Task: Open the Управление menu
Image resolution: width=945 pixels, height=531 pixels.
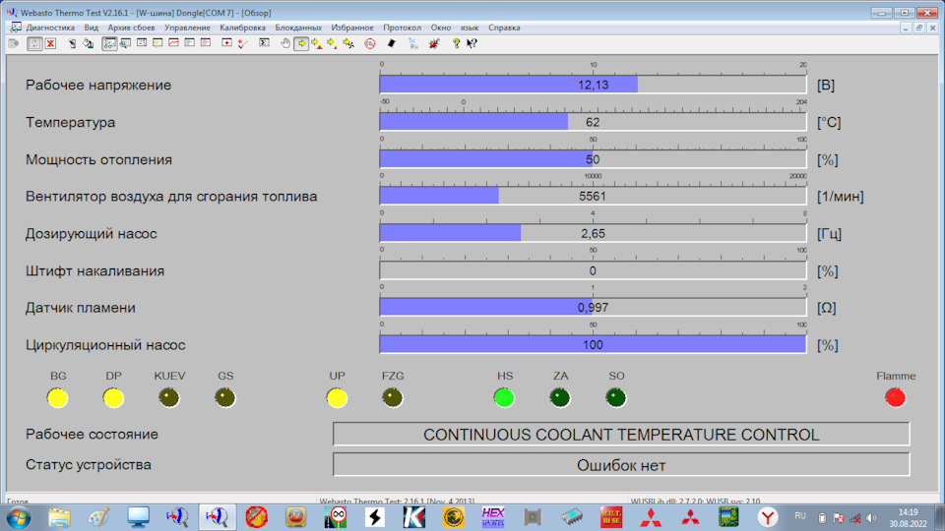Action: [x=187, y=28]
